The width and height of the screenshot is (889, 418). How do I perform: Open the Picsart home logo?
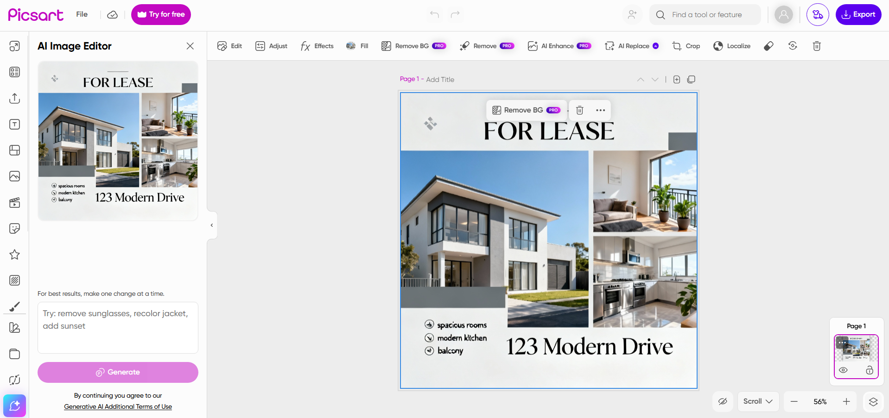pyautogui.click(x=36, y=15)
